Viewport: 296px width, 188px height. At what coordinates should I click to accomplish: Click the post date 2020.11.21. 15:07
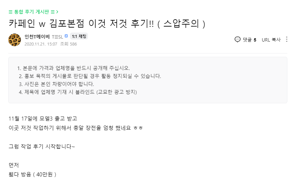tap(41, 44)
